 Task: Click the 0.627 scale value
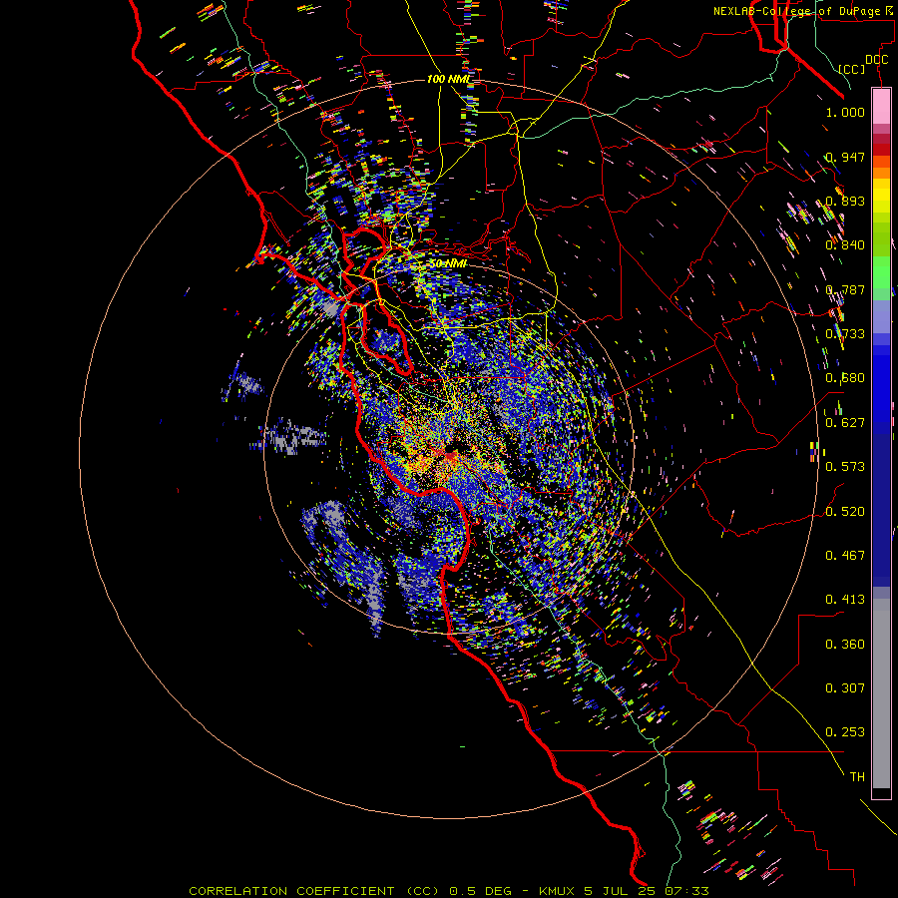(x=845, y=423)
